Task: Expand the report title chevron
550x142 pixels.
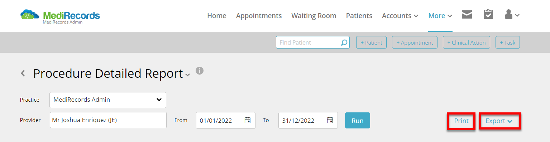Action: (187, 75)
